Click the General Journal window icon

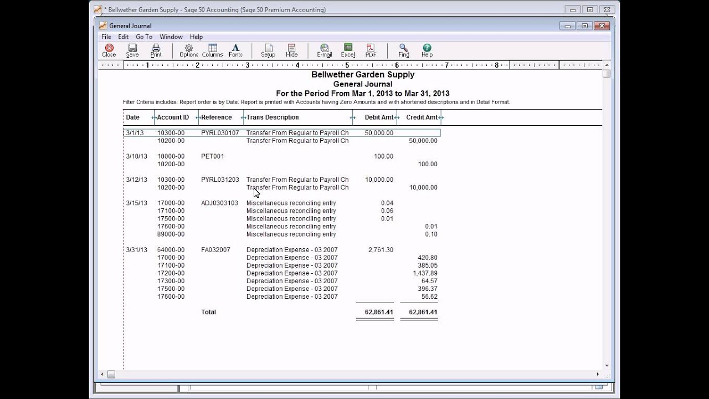click(x=102, y=25)
